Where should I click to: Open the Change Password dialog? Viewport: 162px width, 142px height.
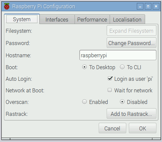point(132,43)
